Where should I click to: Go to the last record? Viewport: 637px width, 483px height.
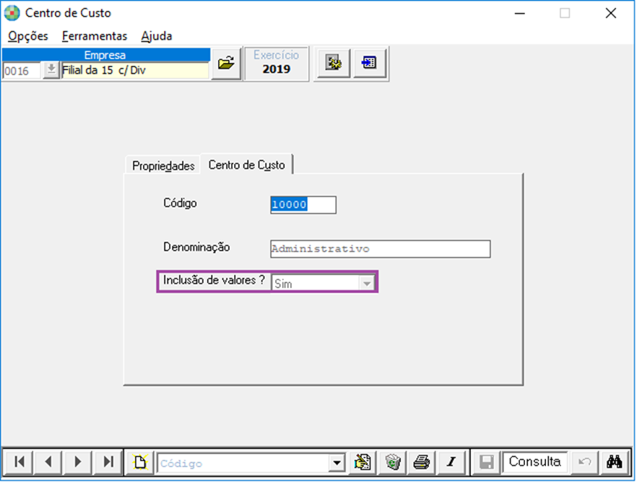click(x=107, y=462)
